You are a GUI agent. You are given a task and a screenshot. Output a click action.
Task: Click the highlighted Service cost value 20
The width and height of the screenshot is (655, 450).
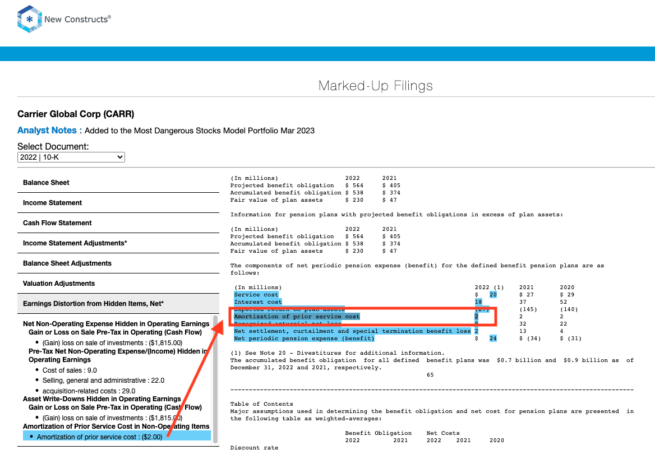click(x=493, y=295)
